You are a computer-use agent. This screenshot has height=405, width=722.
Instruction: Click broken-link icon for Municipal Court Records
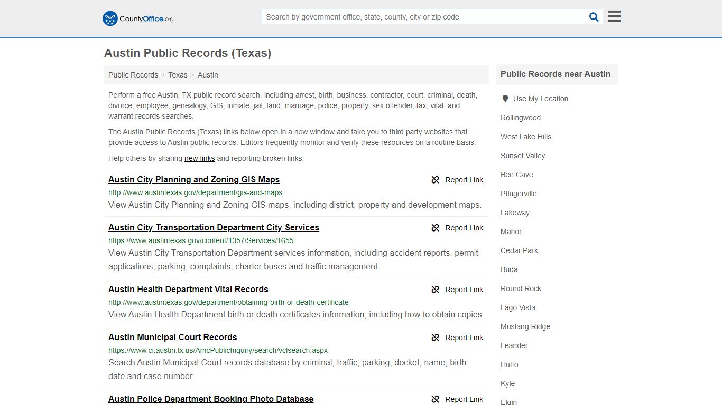(436, 337)
